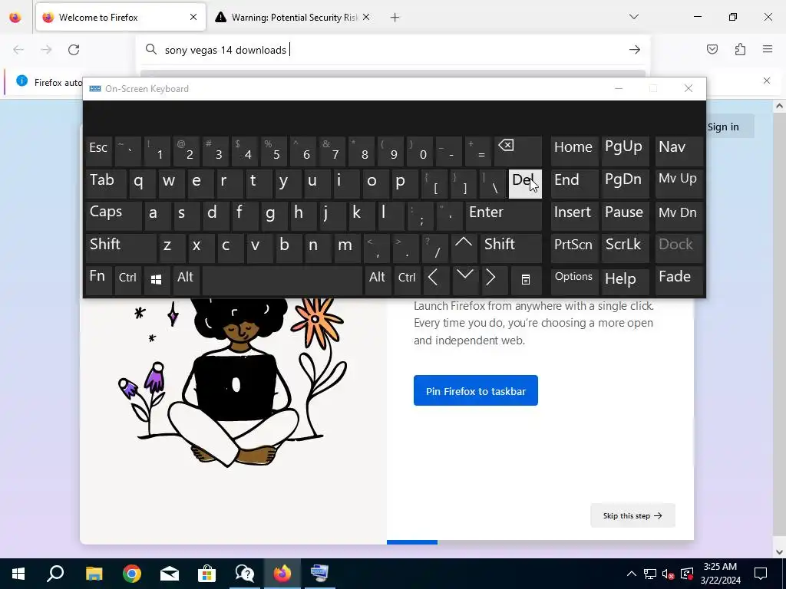Click the Help key on the keyboard
This screenshot has width=786, height=589.
[x=625, y=280]
